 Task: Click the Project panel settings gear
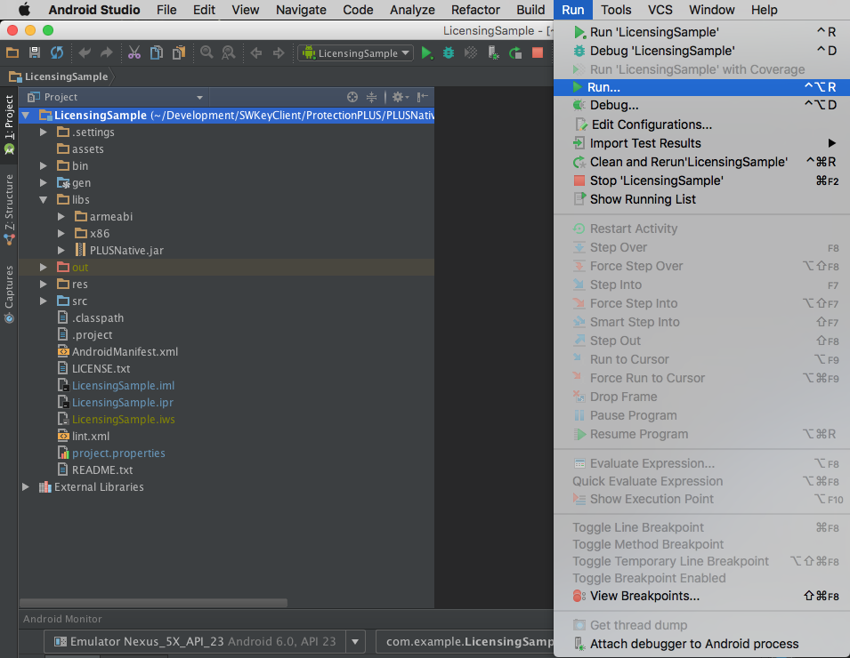coord(400,97)
